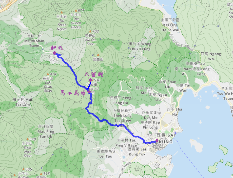
Task: Click the Wong Chuk Yeung place label
Action: [140, 46]
